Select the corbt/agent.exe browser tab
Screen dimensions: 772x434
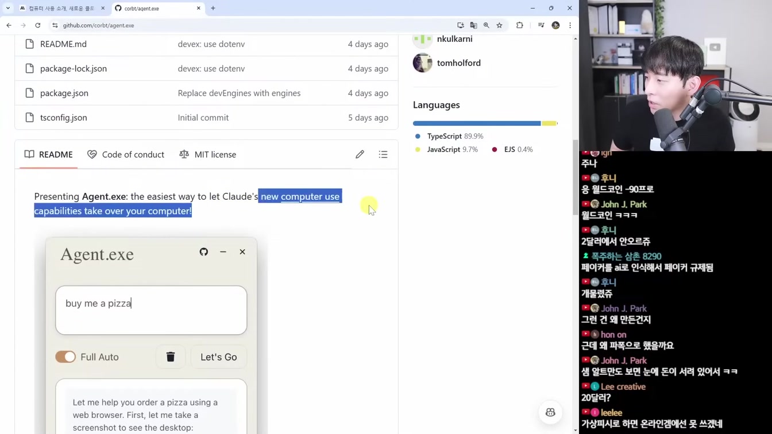[157, 8]
